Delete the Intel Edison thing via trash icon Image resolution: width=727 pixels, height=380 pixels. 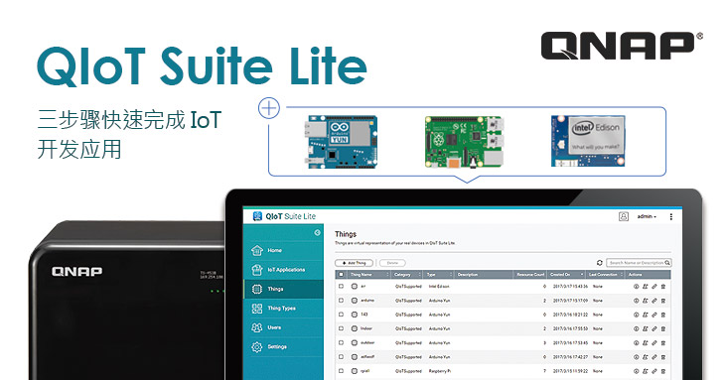coord(663,287)
